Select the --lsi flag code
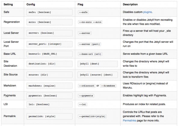Screen dimensions: 179x126 click(x=82, y=104)
